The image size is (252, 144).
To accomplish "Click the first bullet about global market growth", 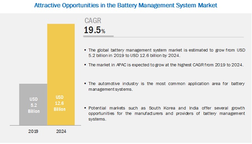I will 167,53.
